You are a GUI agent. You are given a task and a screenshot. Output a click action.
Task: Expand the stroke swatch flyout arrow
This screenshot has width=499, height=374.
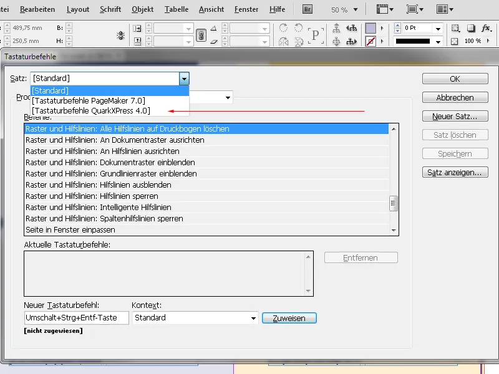382,41
